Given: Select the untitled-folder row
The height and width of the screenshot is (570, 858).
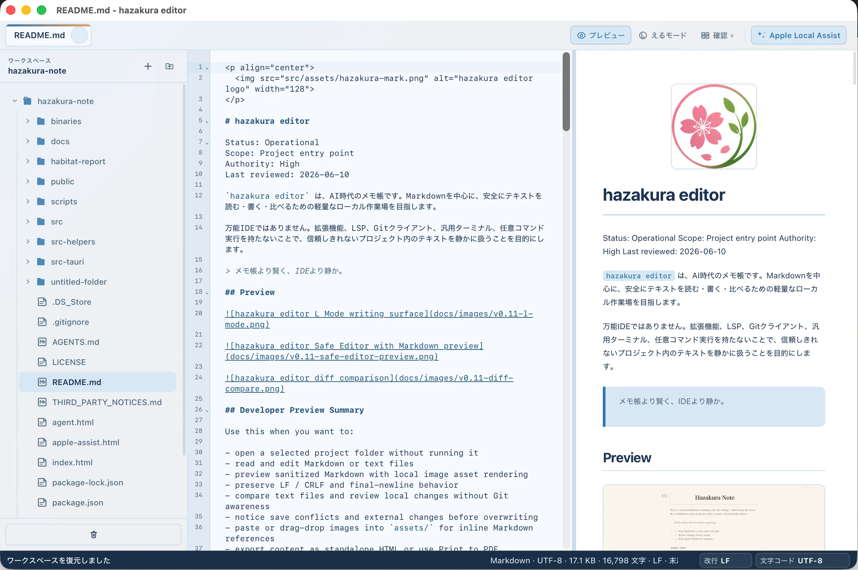Looking at the screenshot, I should point(97,282).
